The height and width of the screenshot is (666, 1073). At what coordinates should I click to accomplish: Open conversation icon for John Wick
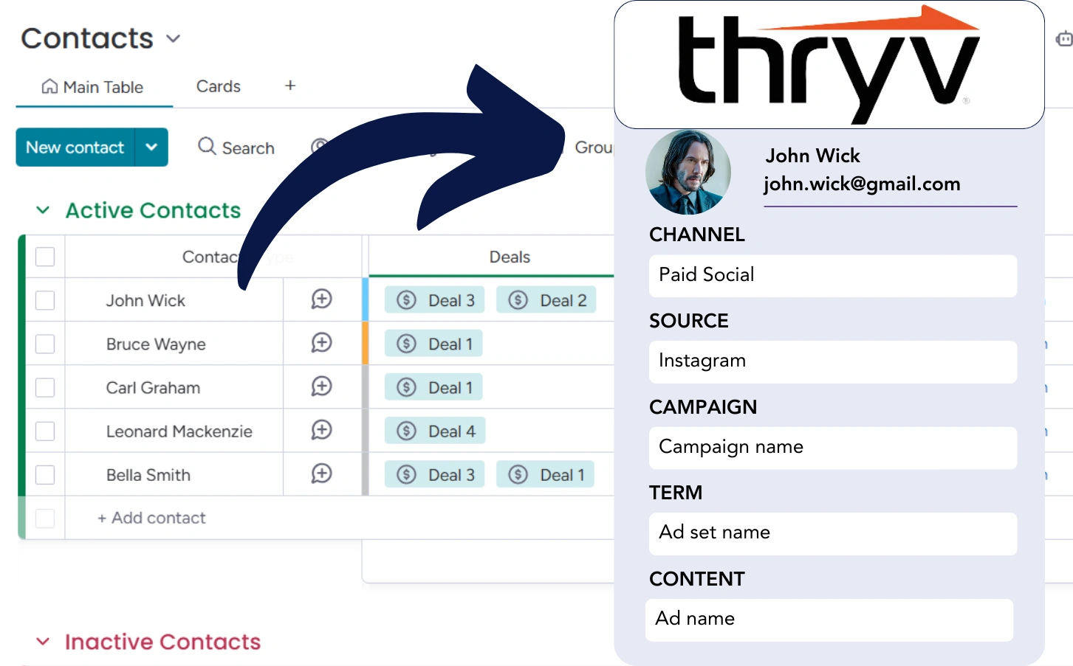pos(321,299)
